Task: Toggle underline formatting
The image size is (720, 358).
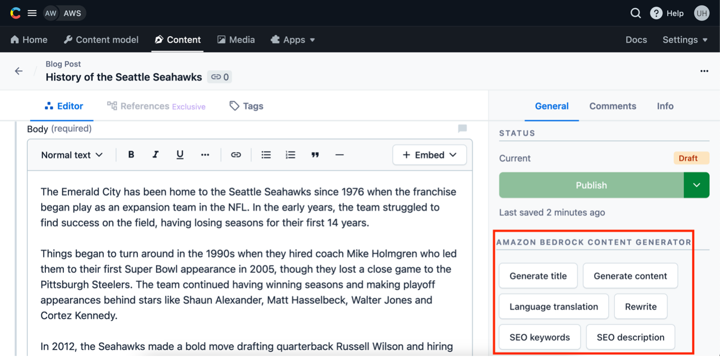Action: (180, 155)
